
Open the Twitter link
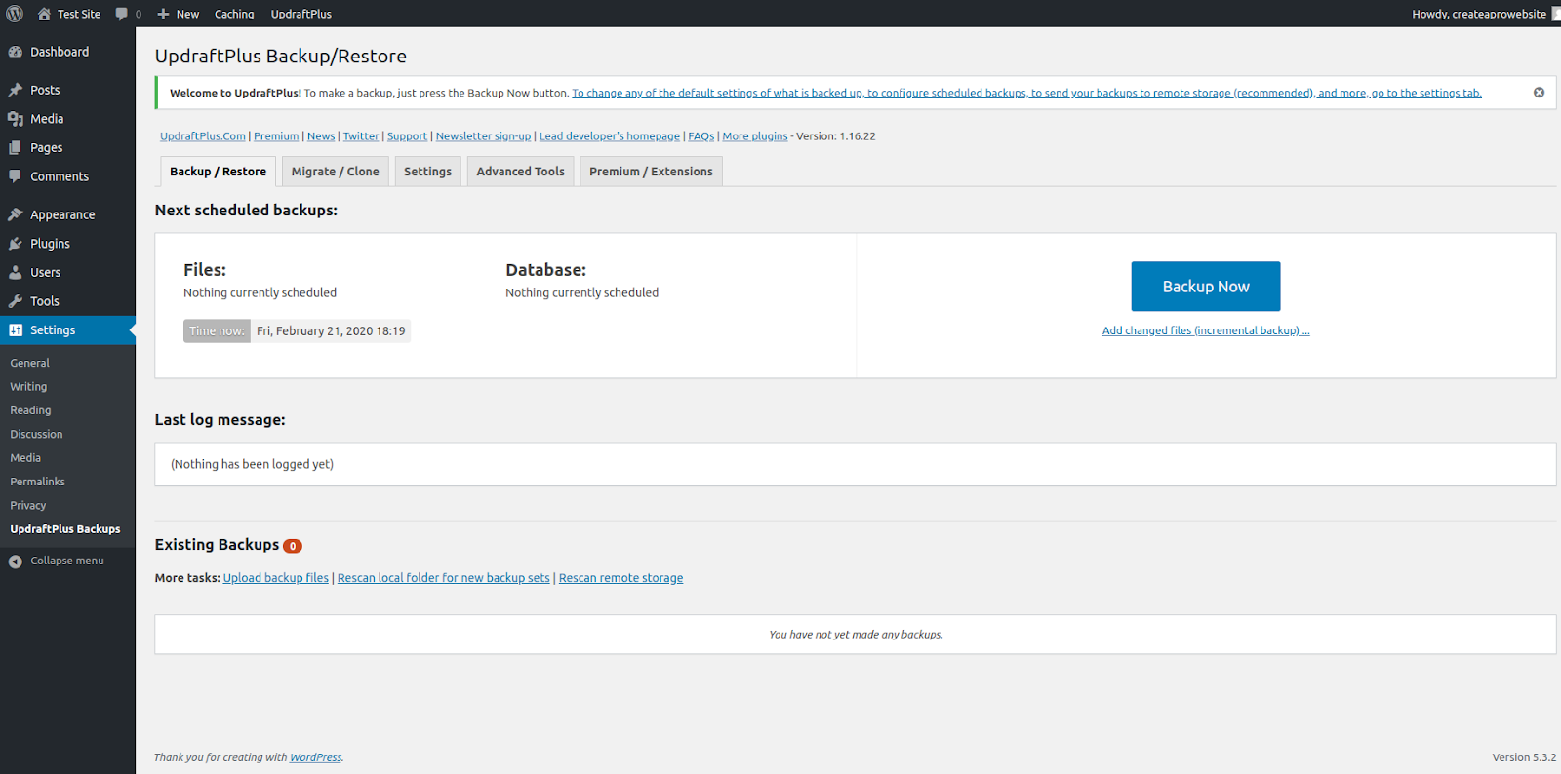[x=361, y=136]
